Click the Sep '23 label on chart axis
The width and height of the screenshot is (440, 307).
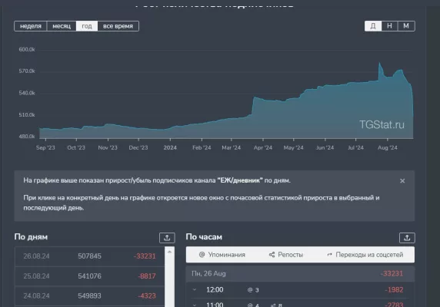45,147
